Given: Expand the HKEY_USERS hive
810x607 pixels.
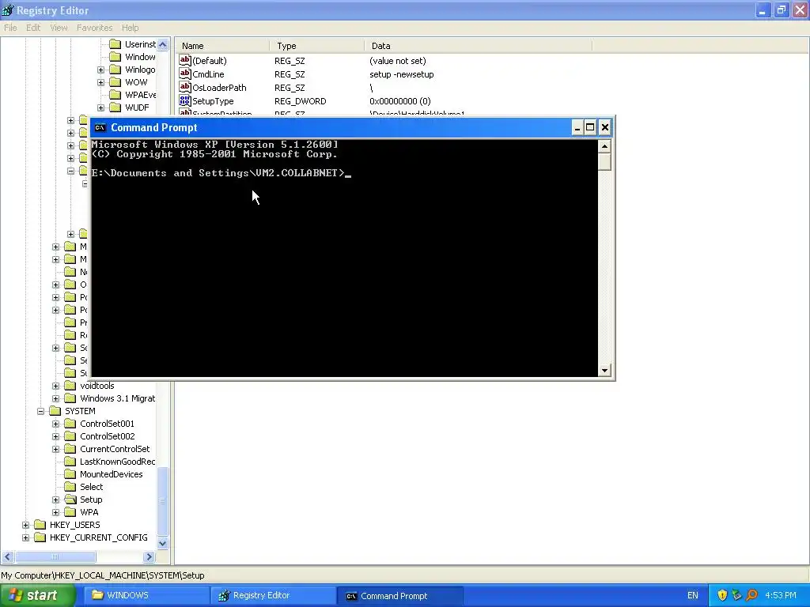Looking at the screenshot, I should [x=26, y=525].
